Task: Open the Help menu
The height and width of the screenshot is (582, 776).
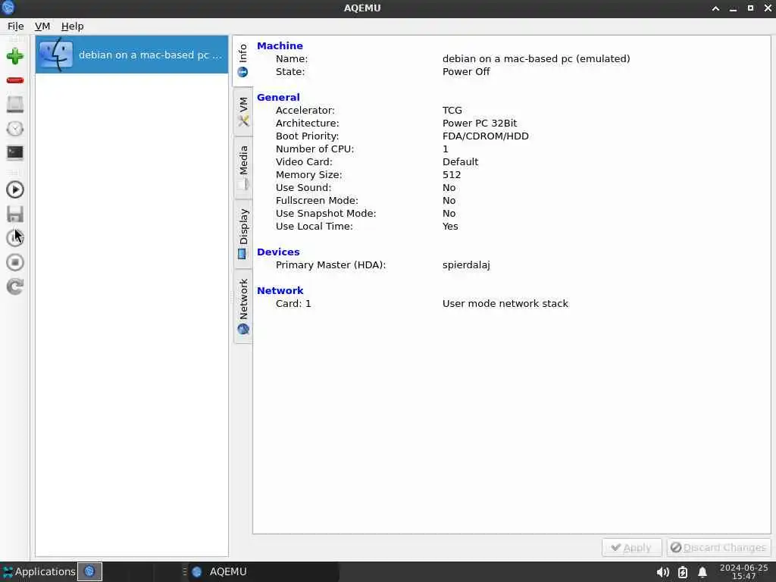Action: tap(72, 27)
